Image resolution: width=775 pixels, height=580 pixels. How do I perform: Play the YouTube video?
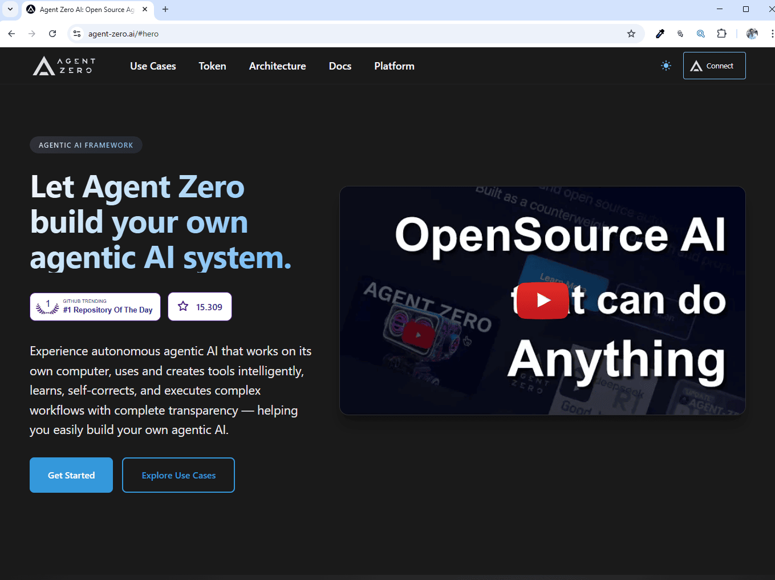542,300
